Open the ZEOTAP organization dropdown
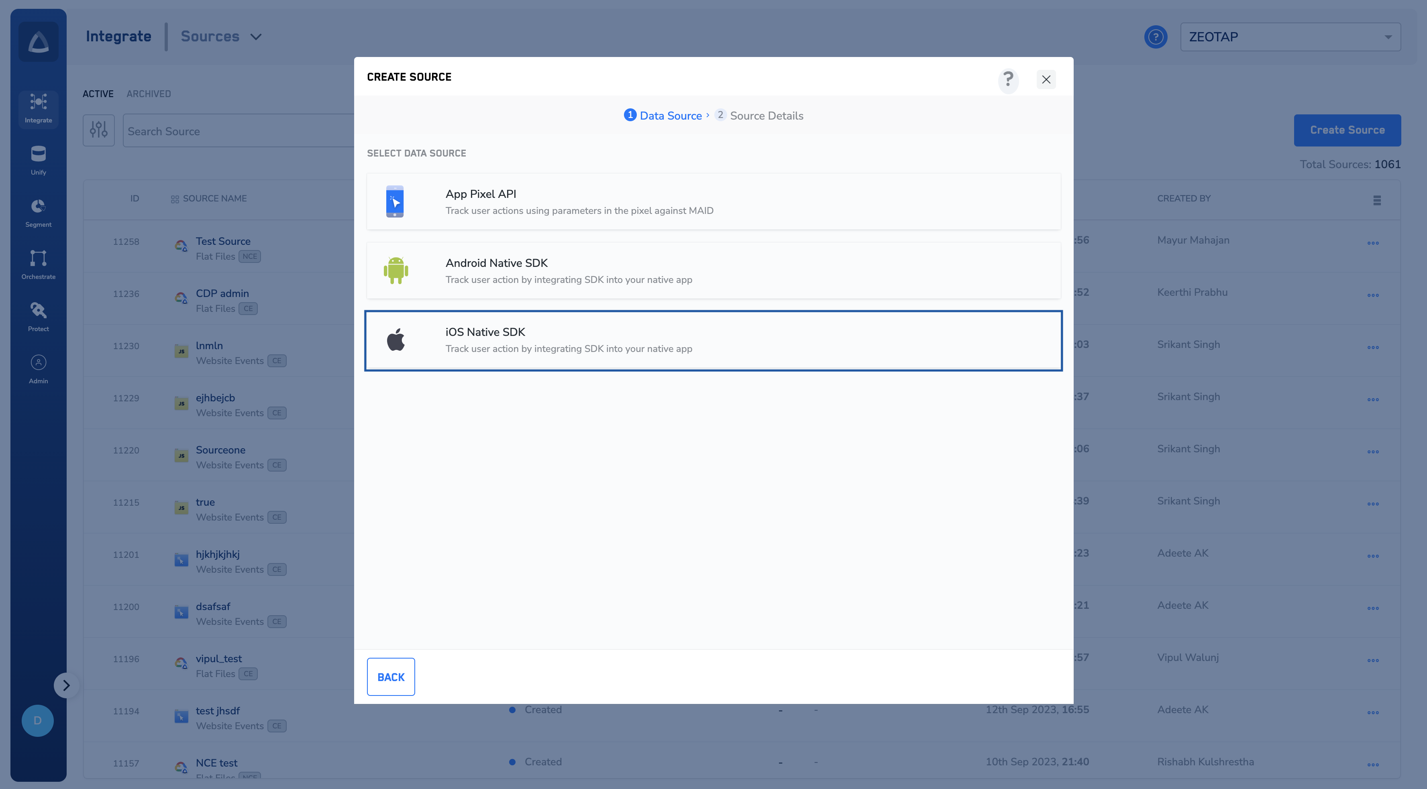 point(1290,37)
